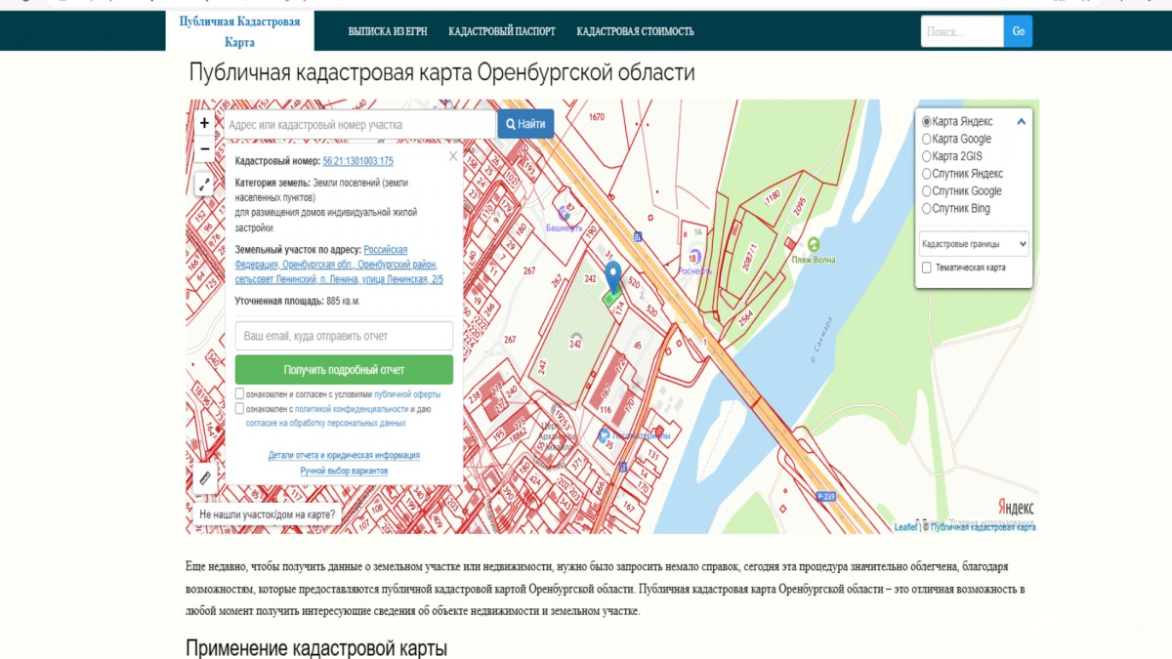This screenshot has width=1172, height=659.
Task: Check the публичной оферты agreement box
Action: pyautogui.click(x=240, y=394)
